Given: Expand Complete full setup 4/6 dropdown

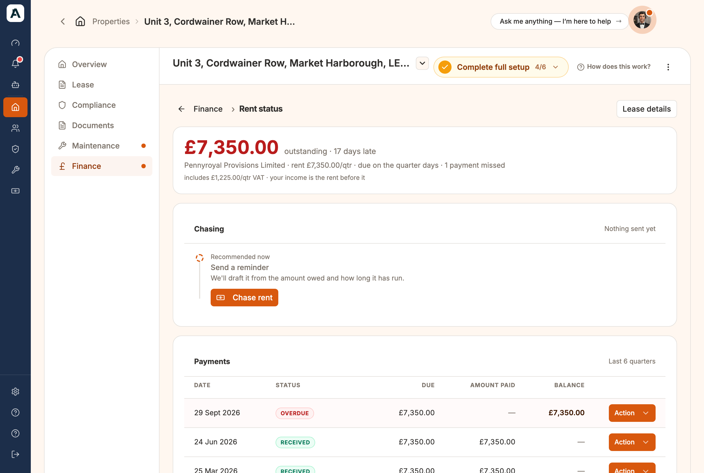Looking at the screenshot, I should [501, 67].
